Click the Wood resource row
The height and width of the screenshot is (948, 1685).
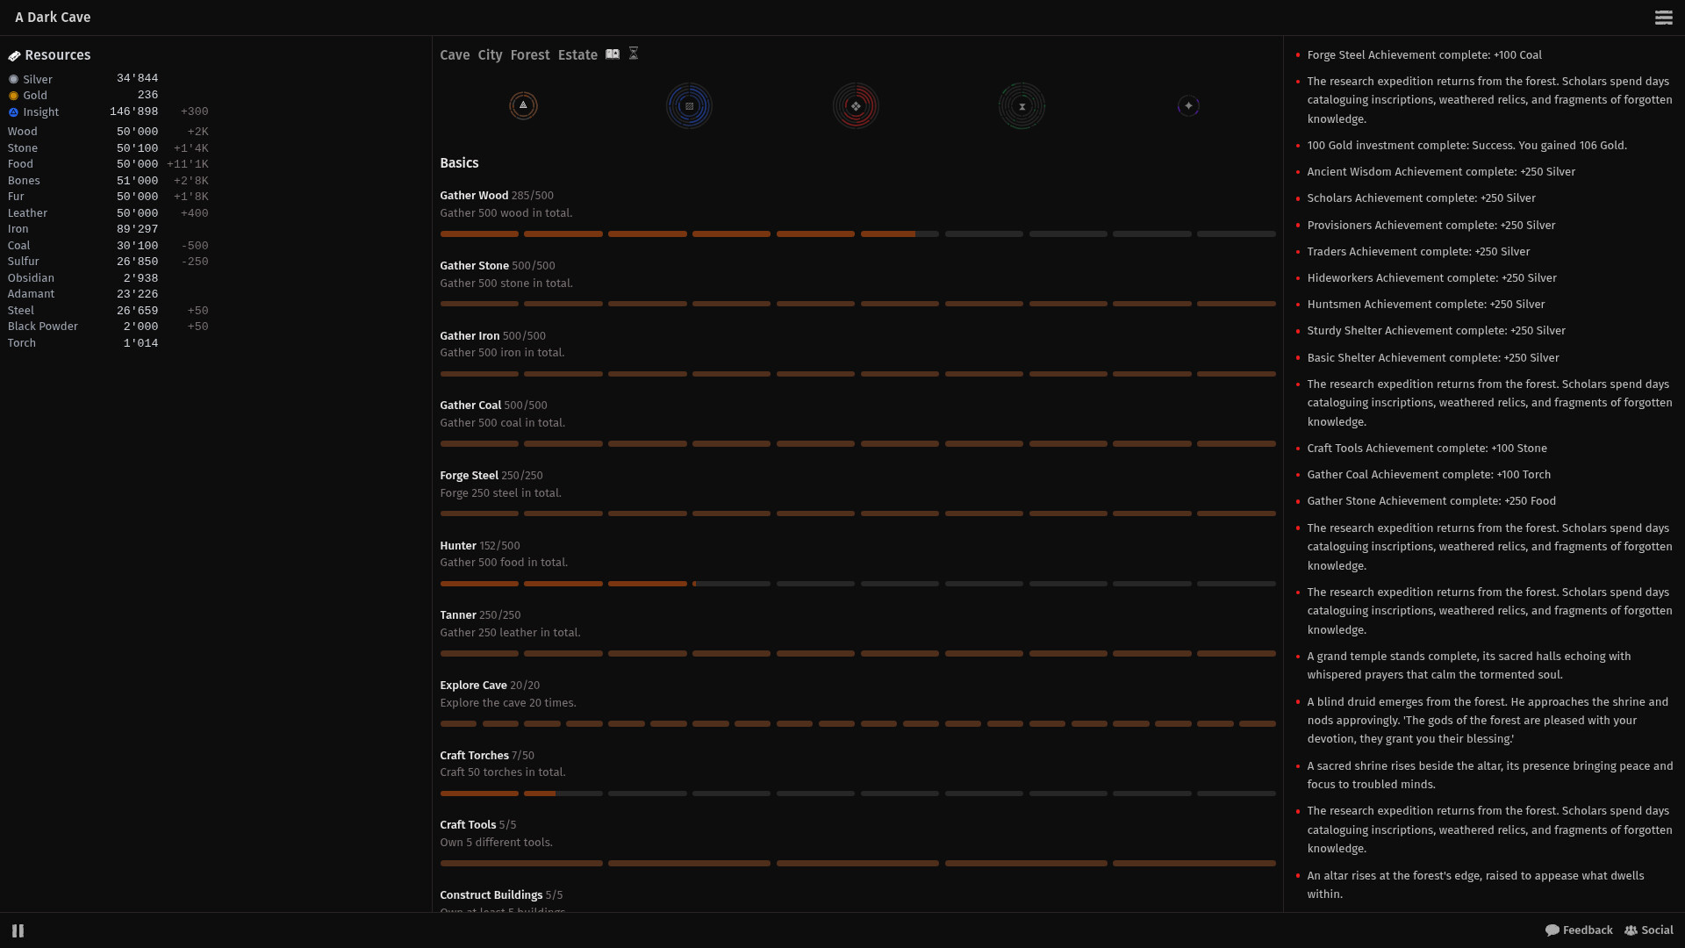108,132
